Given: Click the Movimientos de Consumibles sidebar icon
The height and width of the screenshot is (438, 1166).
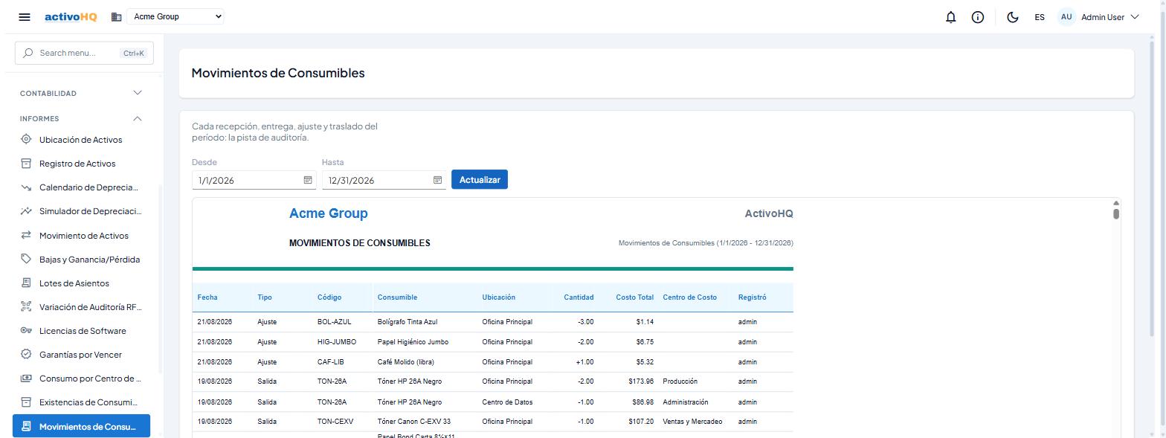Looking at the screenshot, I should pos(26,426).
